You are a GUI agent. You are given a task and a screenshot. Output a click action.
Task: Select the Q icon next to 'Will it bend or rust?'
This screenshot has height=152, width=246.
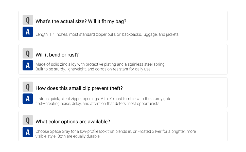(28, 53)
